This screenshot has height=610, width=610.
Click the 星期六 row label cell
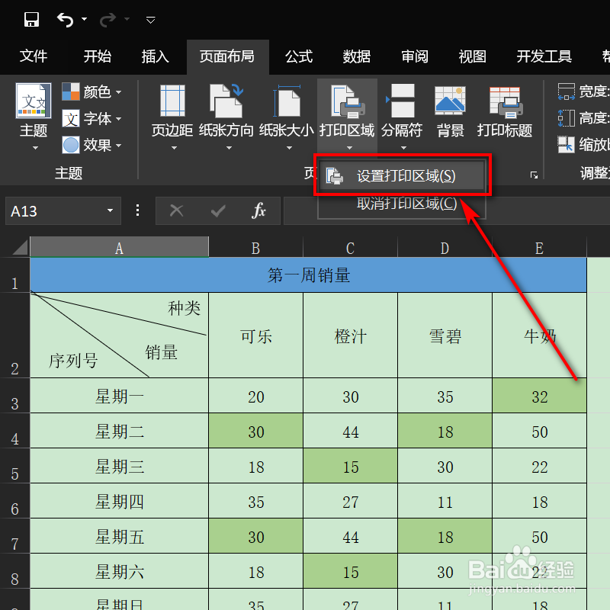pyautogui.click(x=120, y=570)
